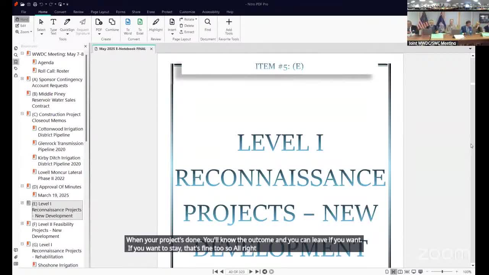Open the Find search tool

pyautogui.click(x=207, y=25)
